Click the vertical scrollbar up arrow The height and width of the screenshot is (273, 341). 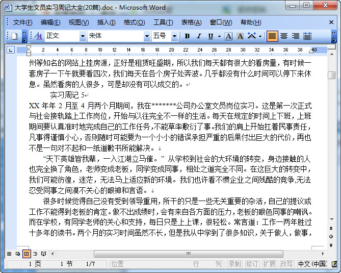point(332,54)
